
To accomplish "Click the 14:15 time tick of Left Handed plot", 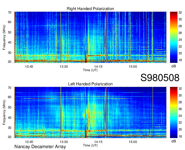I will tap(98, 142).
